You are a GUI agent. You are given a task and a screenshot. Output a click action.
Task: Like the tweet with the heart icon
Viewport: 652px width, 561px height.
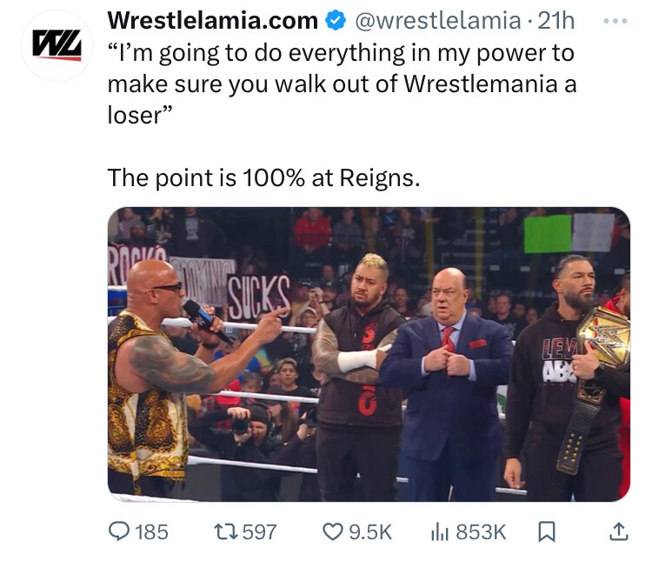point(333,532)
